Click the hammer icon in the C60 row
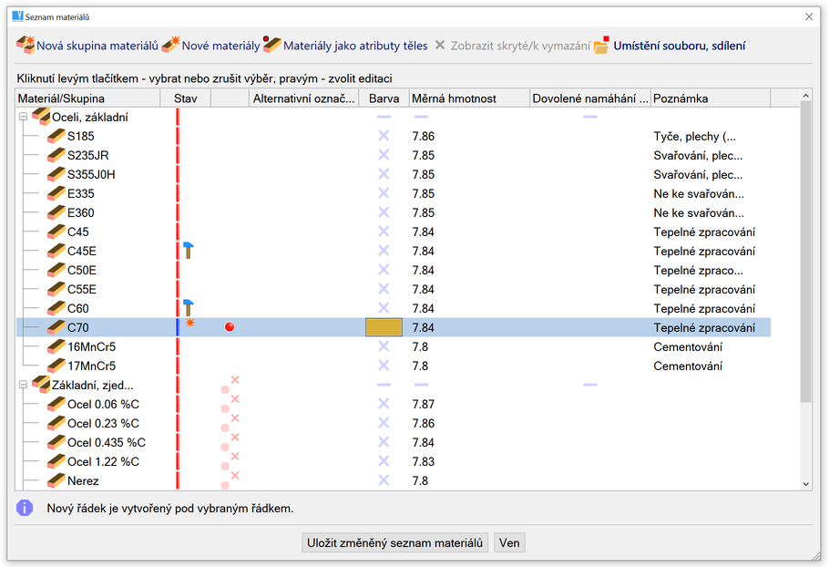 click(189, 308)
